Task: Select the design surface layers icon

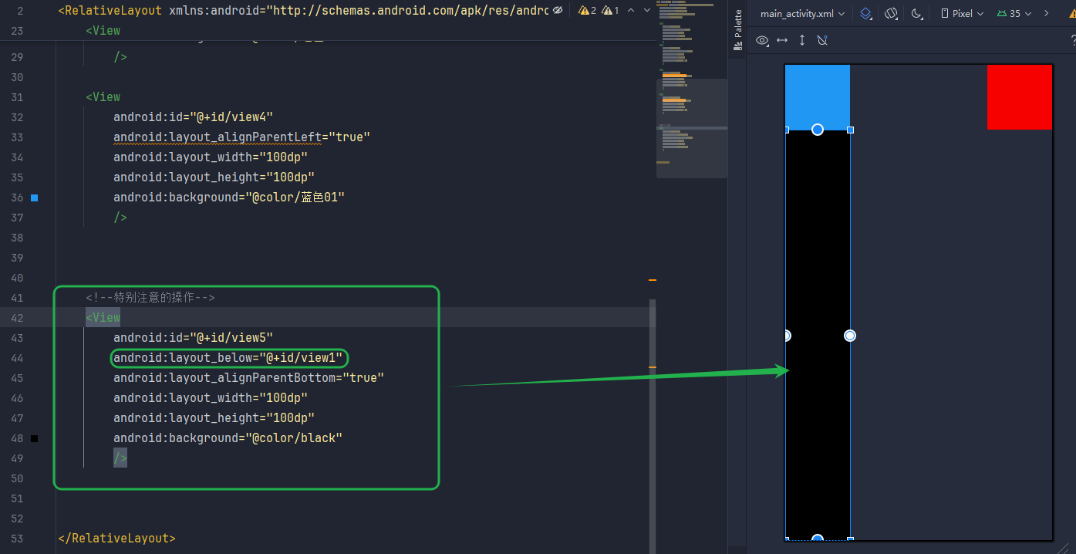Action: pyautogui.click(x=866, y=14)
